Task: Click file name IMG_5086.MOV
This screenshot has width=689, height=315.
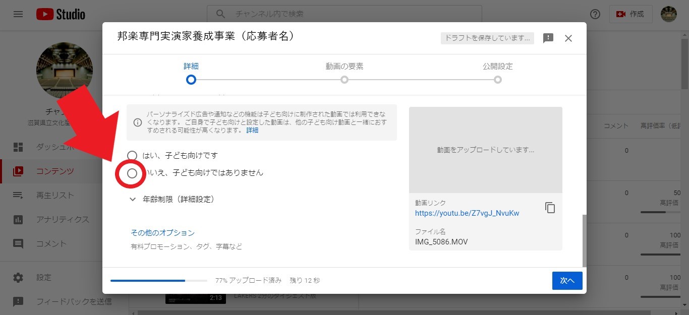Action: pos(441,242)
